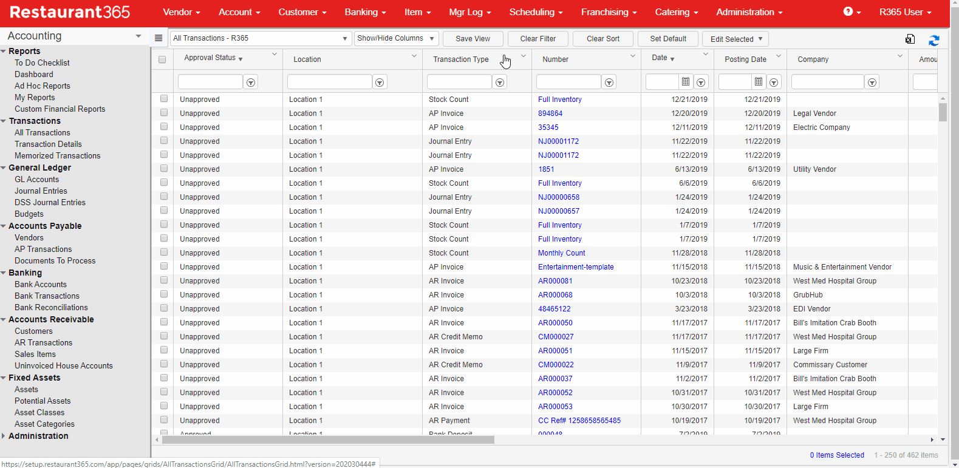The image size is (959, 468).
Task: Click the Save View button
Action: click(x=473, y=39)
